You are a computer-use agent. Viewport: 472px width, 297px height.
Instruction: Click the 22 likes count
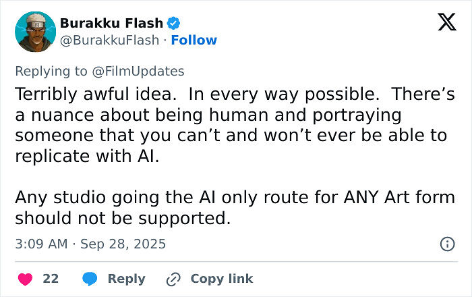click(51, 279)
